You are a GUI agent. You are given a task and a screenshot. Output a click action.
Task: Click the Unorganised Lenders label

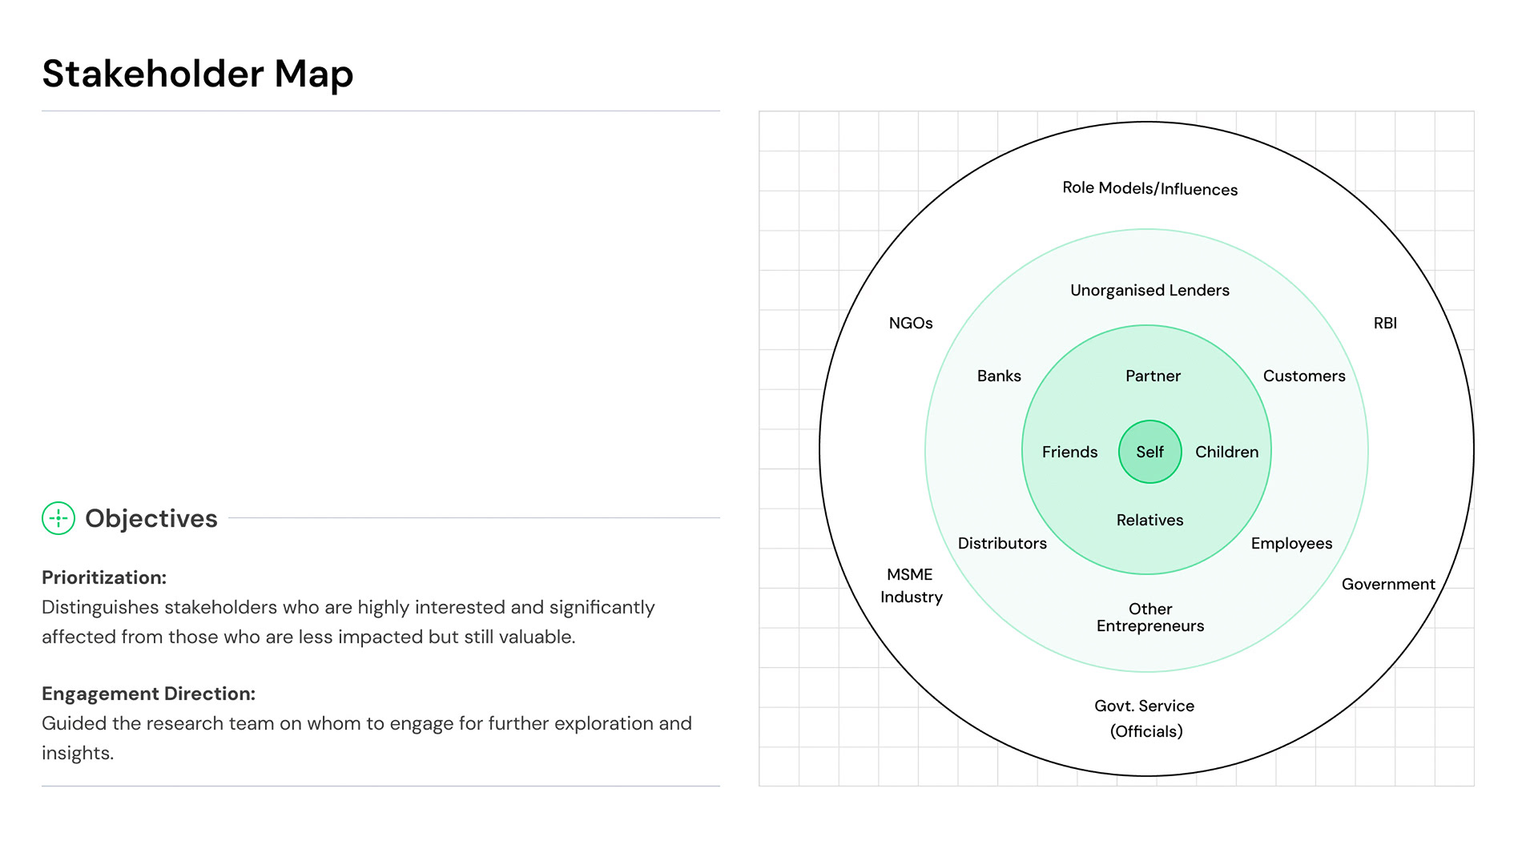point(1149,290)
